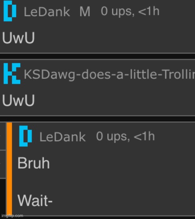This screenshot has width=195, height=219.
Task: Open the KSDawg-does-a-little-Trollin username link
Action: [109, 75]
